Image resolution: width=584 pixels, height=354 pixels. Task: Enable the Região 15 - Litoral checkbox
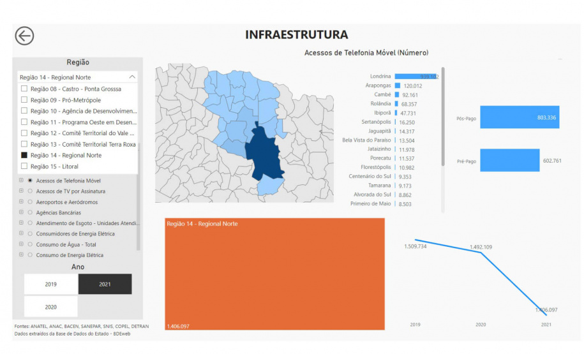[24, 166]
